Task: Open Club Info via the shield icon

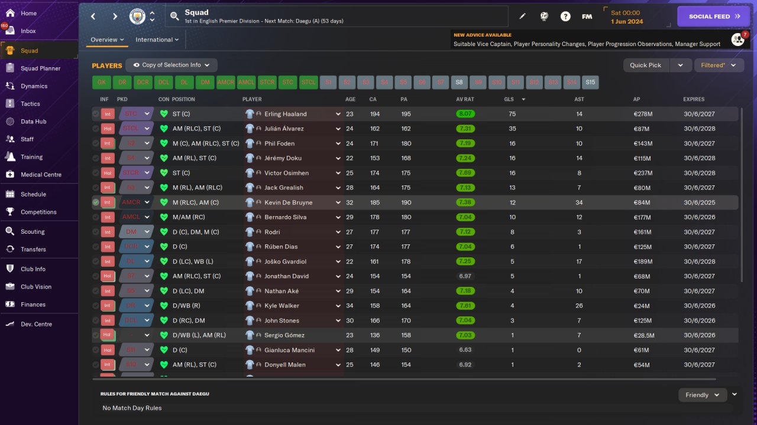Action: pos(10,269)
